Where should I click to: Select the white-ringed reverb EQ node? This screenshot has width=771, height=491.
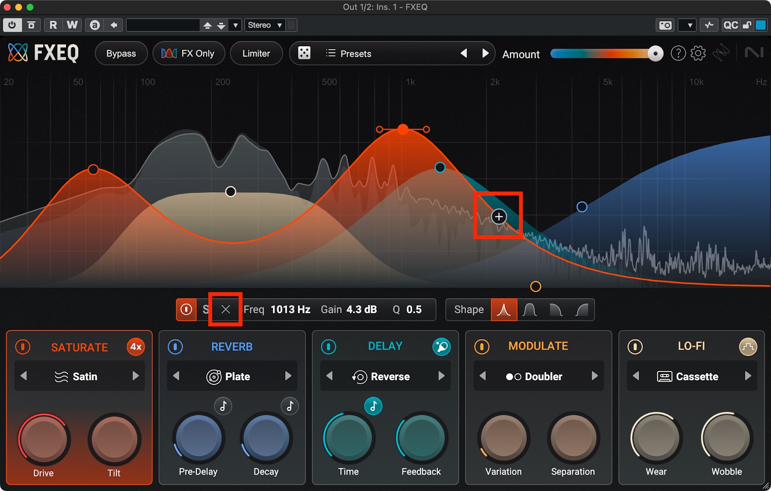(231, 192)
